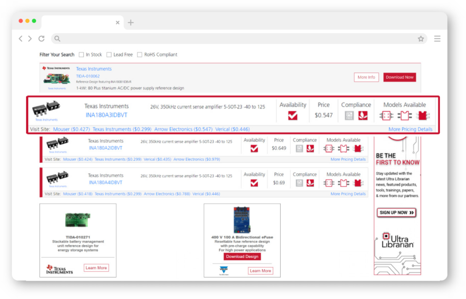
Task: Click availability checkmark for INA180A3IDBVT
Action: coord(293,116)
